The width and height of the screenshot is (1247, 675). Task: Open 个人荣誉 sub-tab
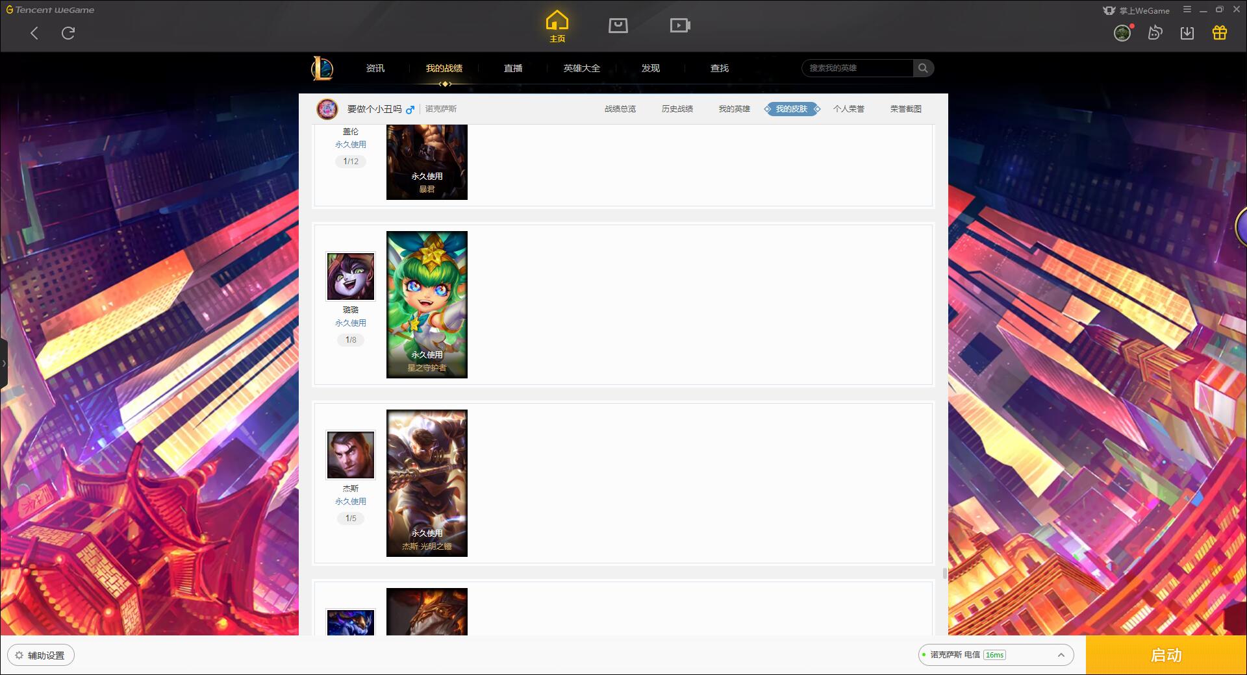849,109
